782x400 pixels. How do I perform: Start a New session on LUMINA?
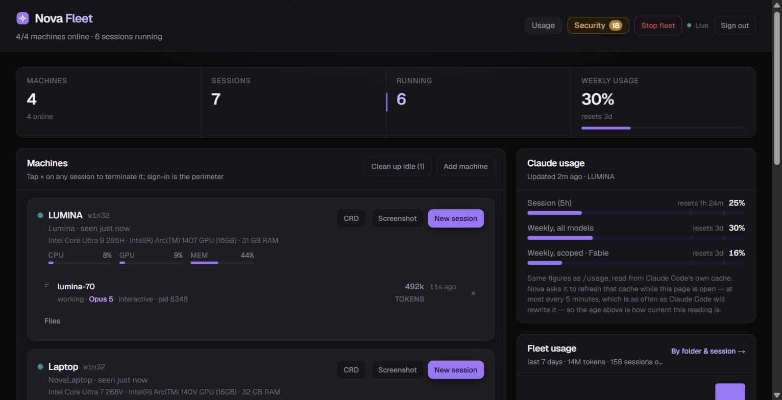[456, 218]
